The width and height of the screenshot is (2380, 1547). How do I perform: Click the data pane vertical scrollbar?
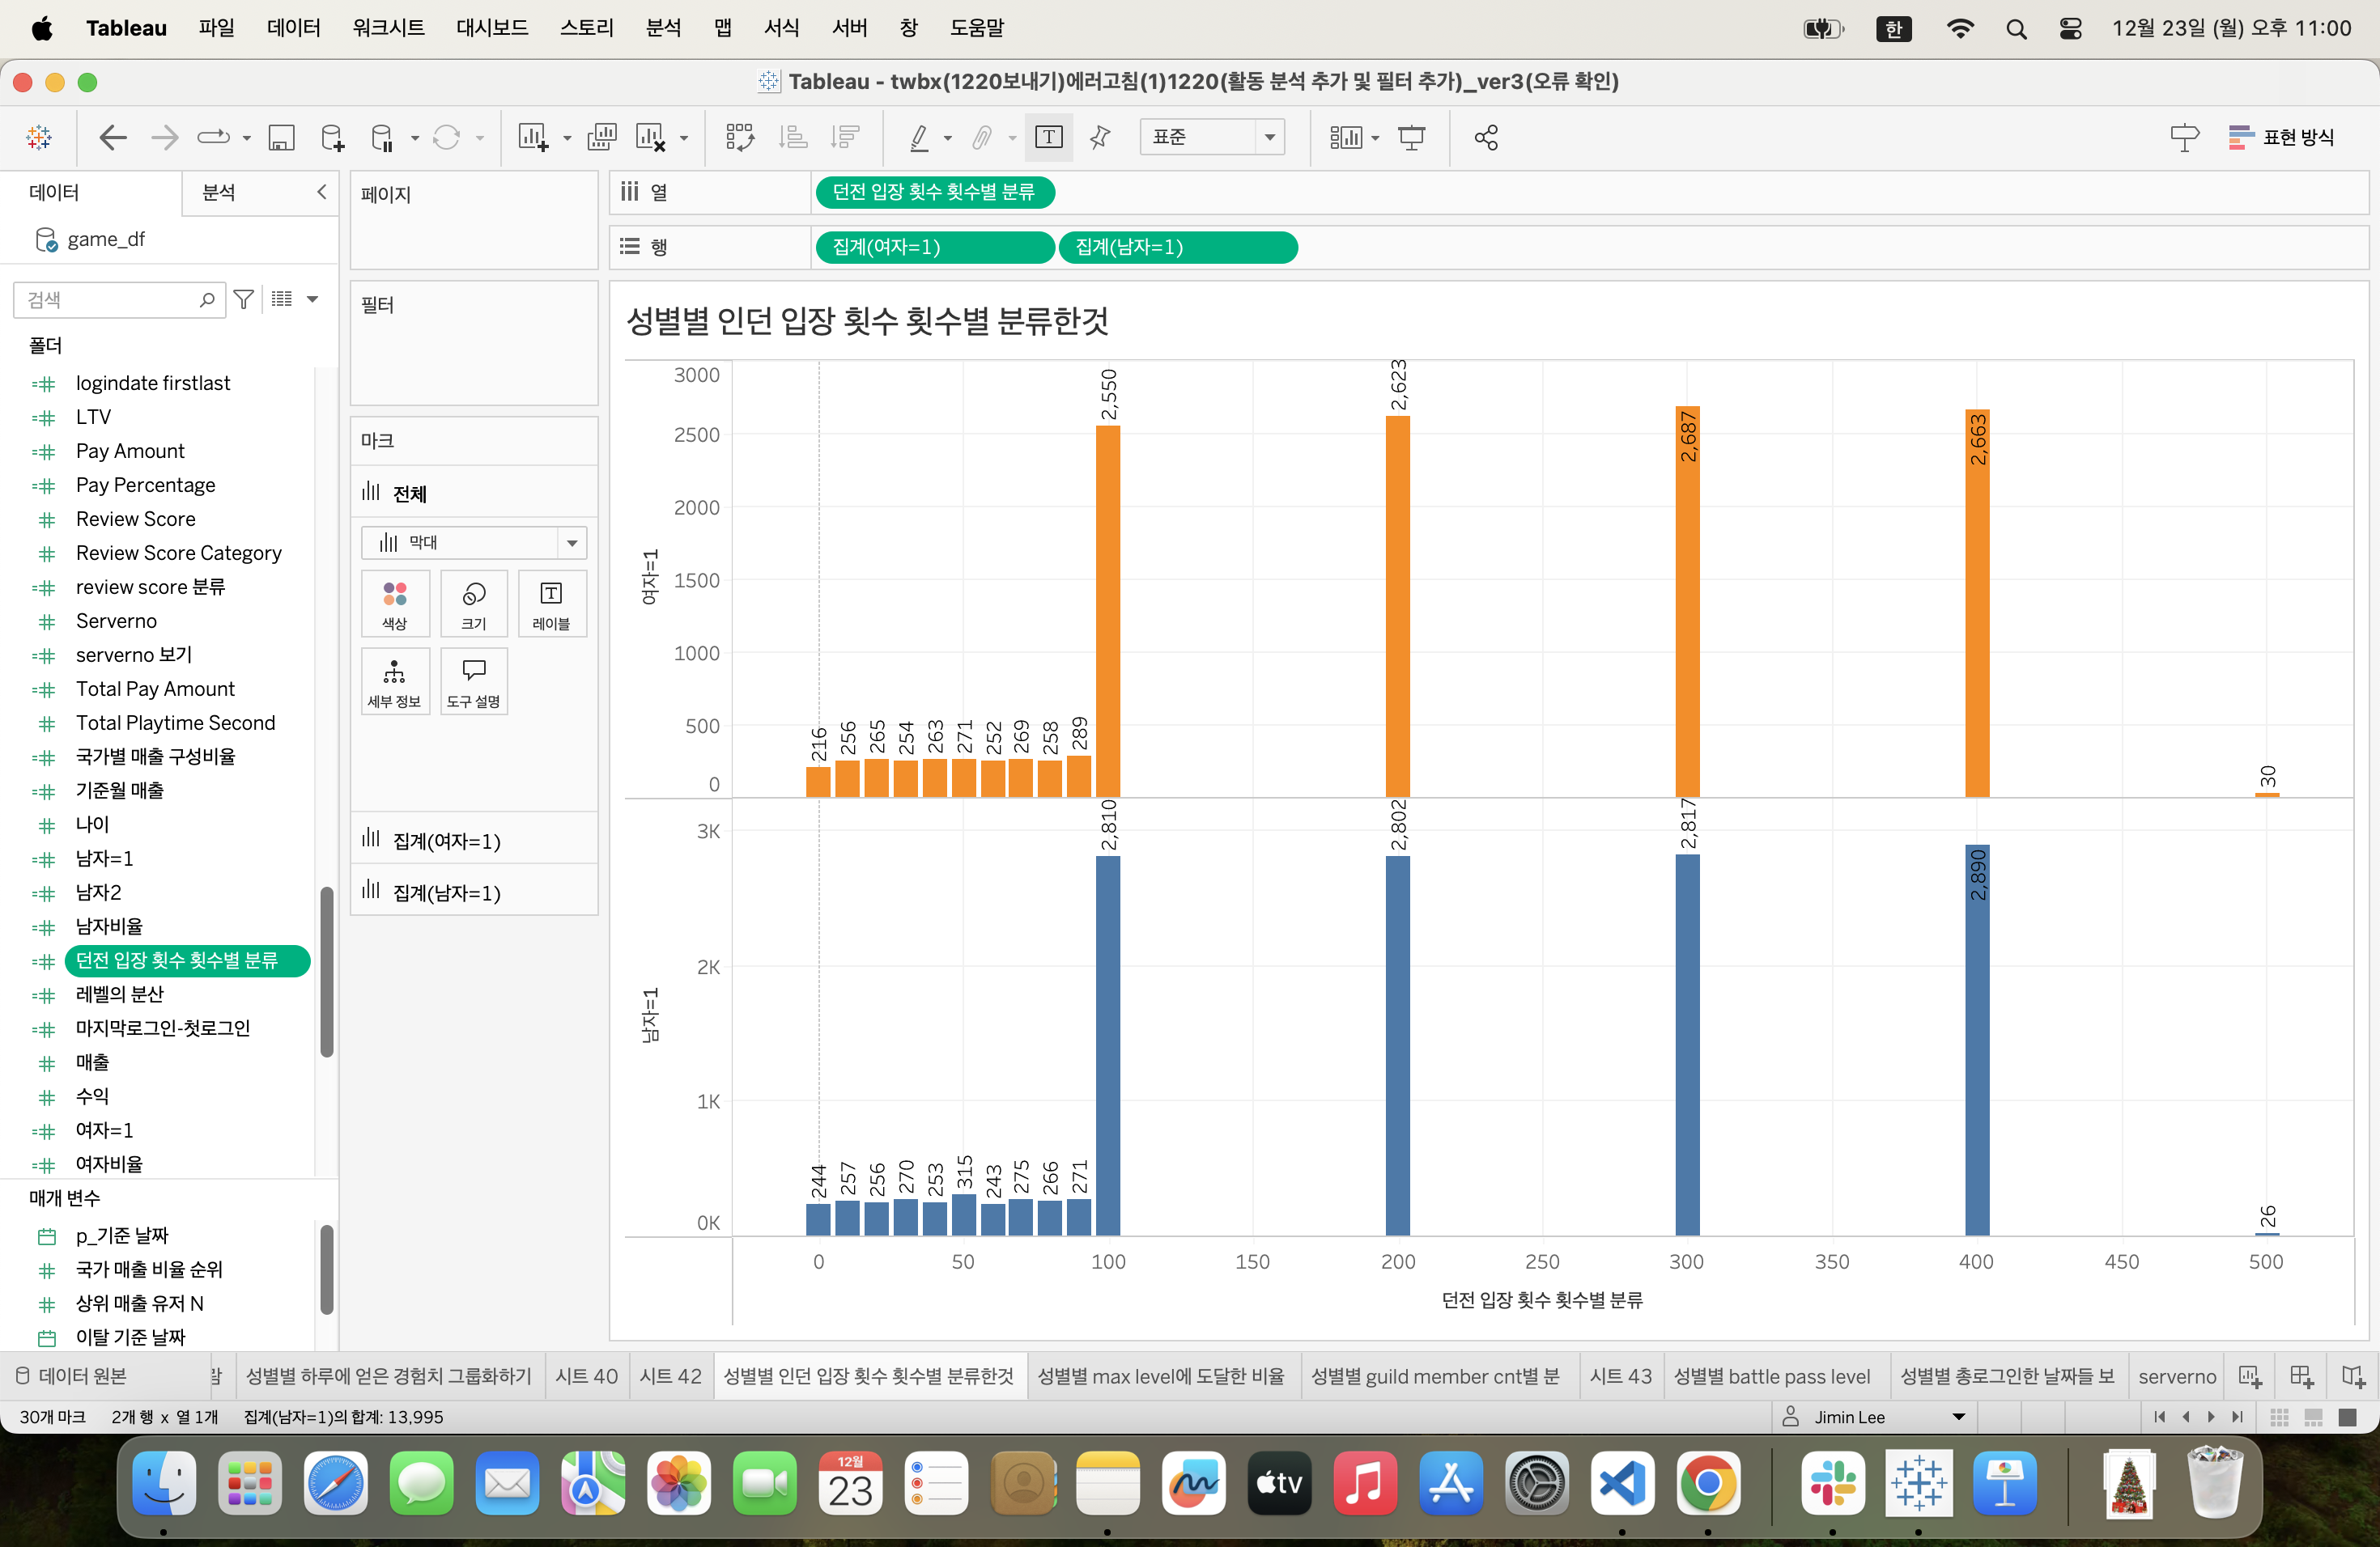[x=326, y=972]
